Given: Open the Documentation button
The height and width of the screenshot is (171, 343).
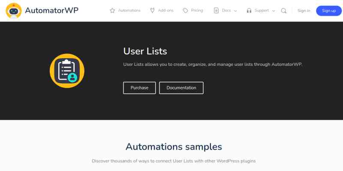Looking at the screenshot, I should pos(181,88).
